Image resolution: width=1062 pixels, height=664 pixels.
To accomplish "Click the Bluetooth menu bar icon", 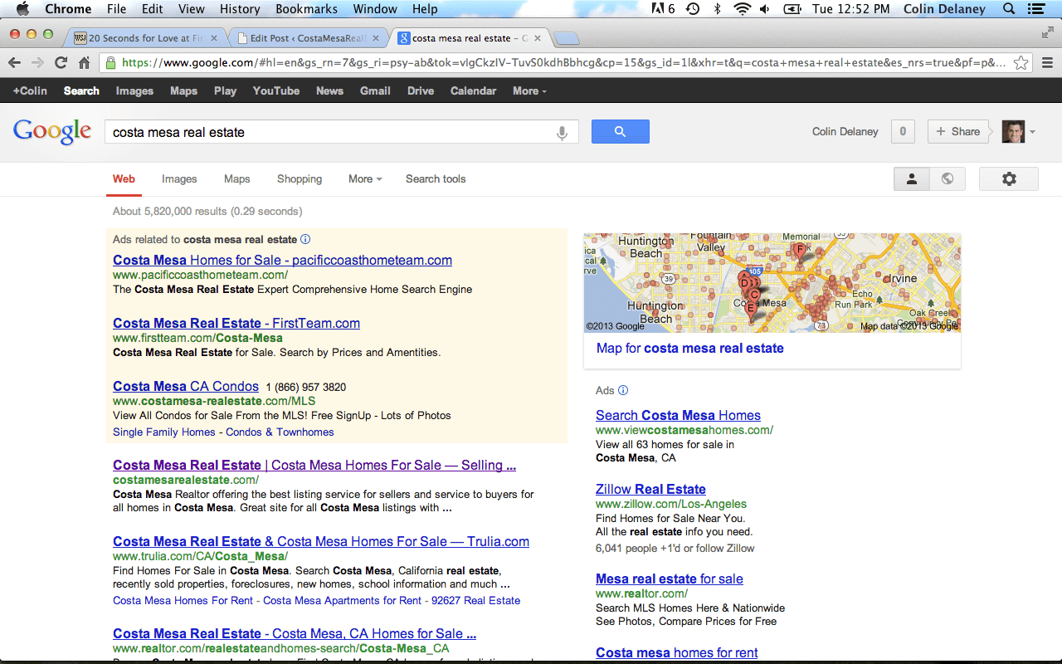I will (x=717, y=9).
